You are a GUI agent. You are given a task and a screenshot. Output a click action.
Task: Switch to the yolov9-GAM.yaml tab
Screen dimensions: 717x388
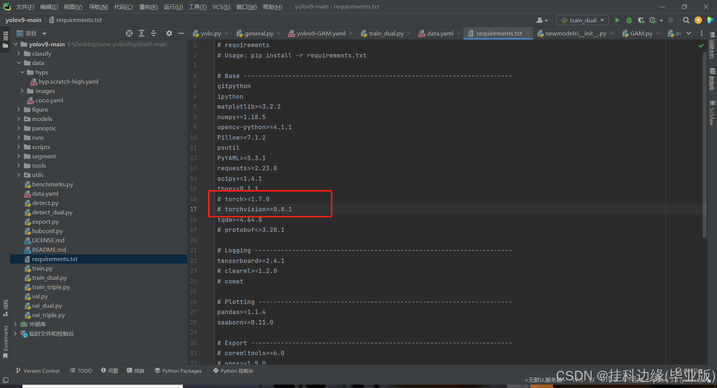(321, 34)
